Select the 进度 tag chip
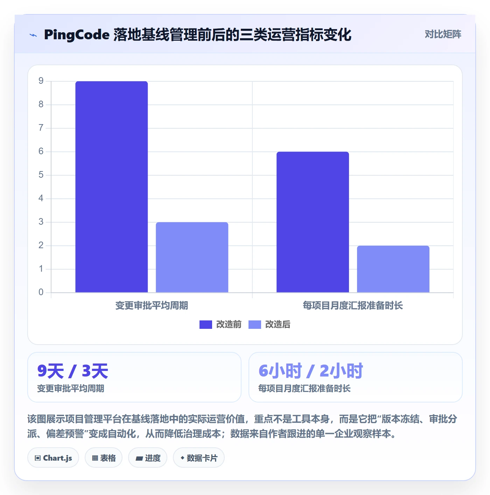Image resolution: width=490 pixels, height=495 pixels. pos(148,458)
